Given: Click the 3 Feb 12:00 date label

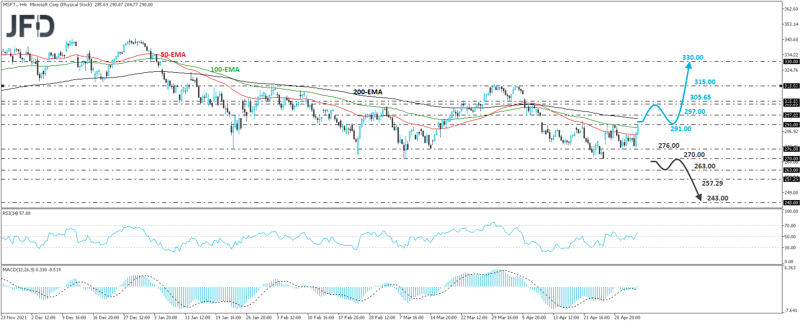Looking at the screenshot, I should tap(289, 318).
